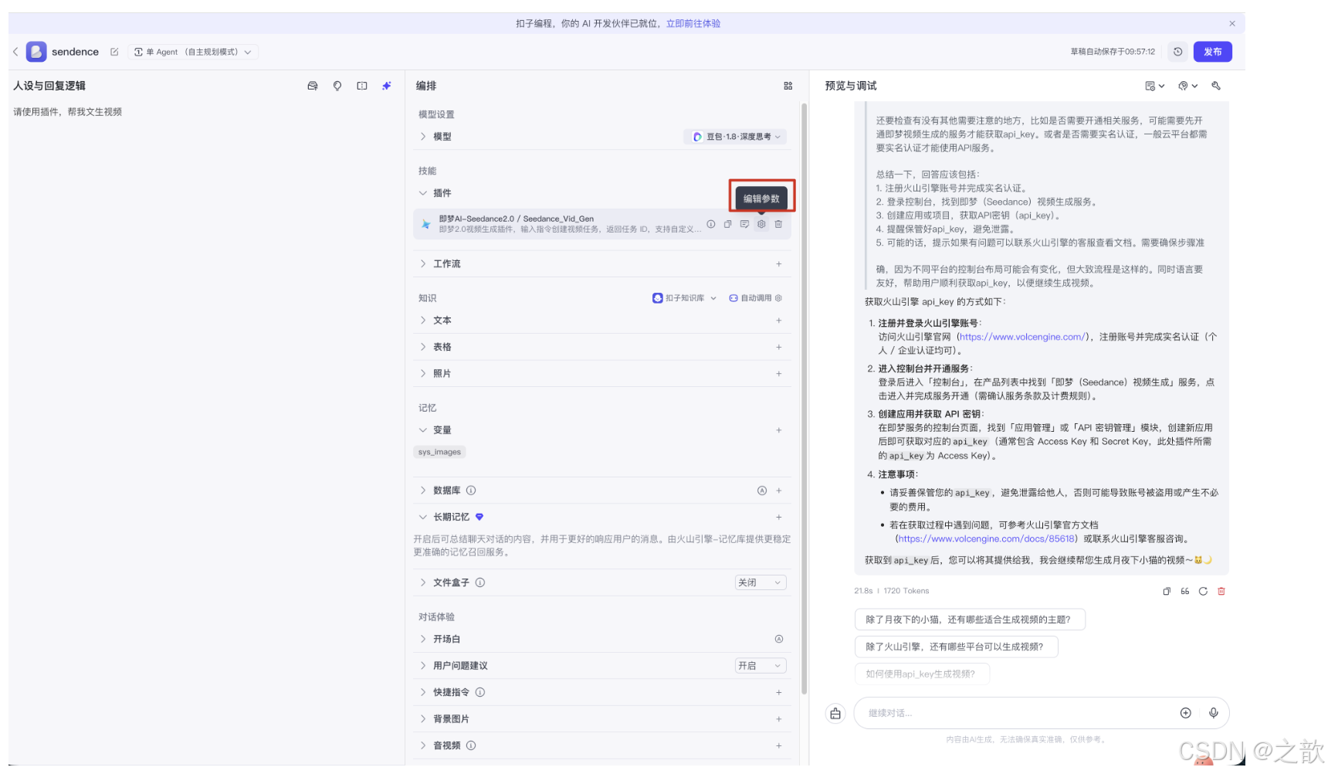
Task: Expand the 表格 knowledge row
Action: click(x=423, y=348)
